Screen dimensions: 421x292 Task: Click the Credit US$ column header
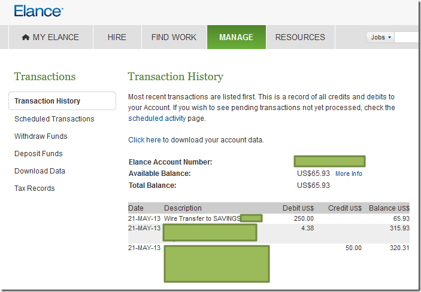[x=345, y=208]
